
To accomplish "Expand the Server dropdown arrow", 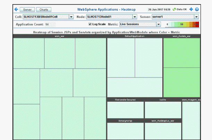I will tap(196, 17).
